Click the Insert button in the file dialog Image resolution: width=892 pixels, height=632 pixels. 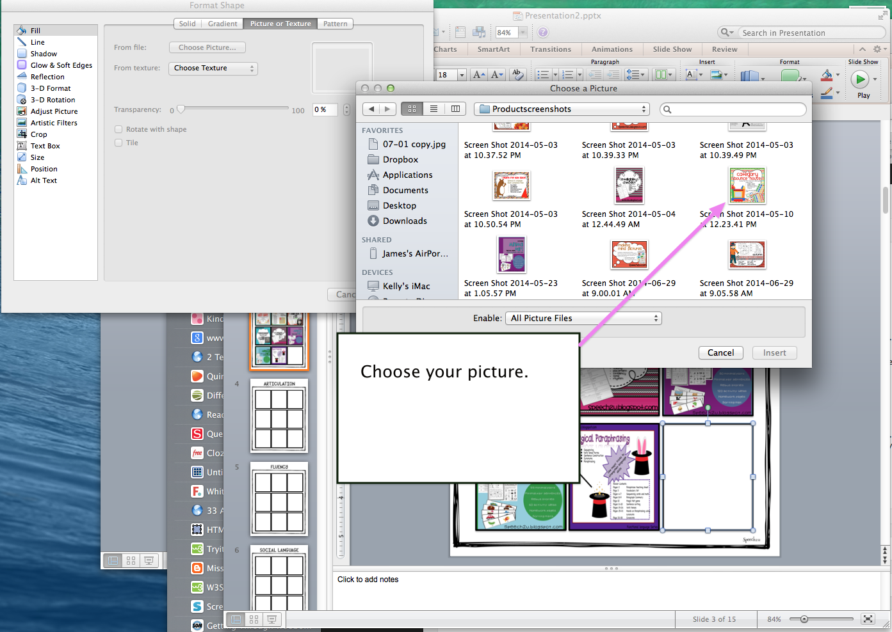(x=775, y=352)
